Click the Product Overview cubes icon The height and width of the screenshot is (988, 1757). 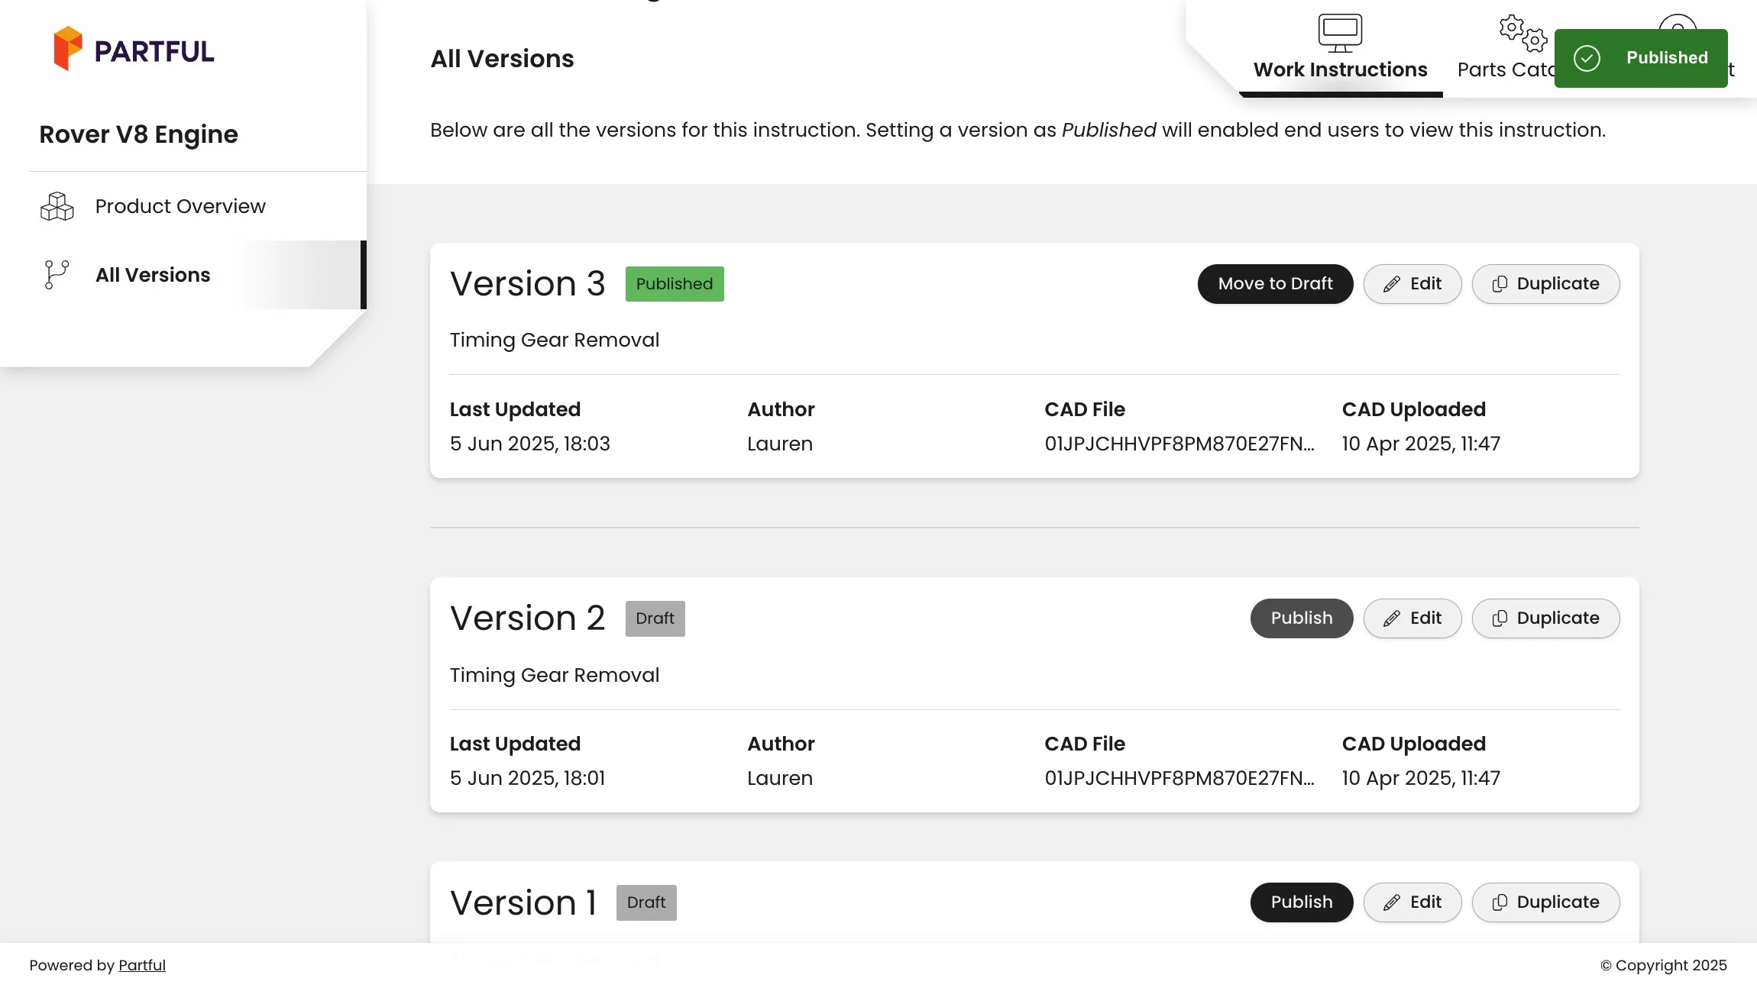point(57,206)
